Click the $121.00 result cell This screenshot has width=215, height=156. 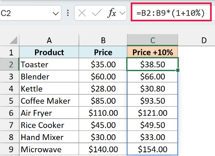[x=153, y=113]
